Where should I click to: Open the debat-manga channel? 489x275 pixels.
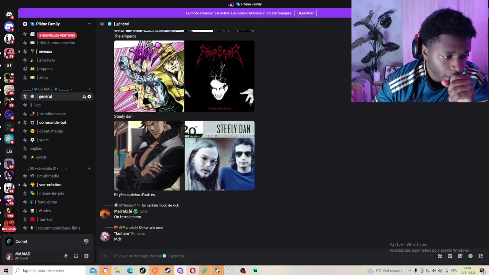57,131
